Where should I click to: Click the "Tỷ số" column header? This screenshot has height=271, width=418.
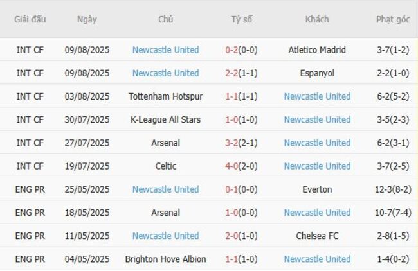(x=242, y=19)
